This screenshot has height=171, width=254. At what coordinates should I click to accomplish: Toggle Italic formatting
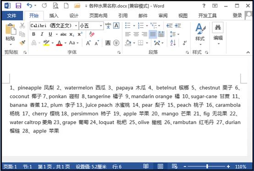pos(42,34)
